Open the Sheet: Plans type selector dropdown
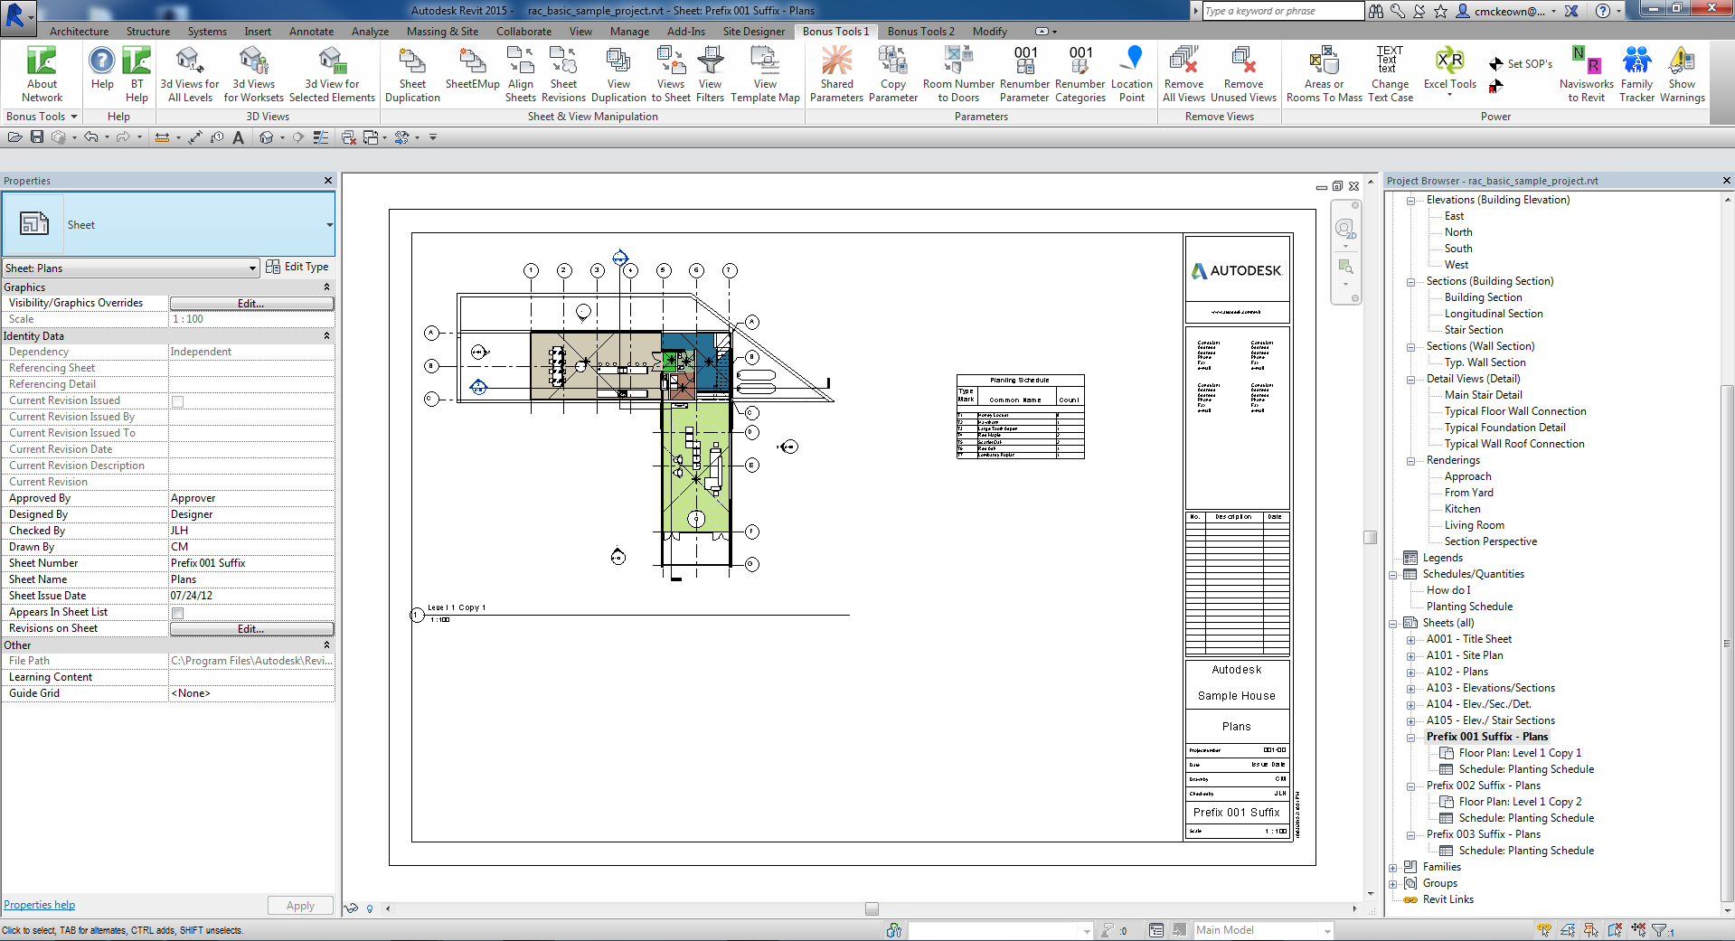Image resolution: width=1735 pixels, height=941 pixels. point(252,268)
